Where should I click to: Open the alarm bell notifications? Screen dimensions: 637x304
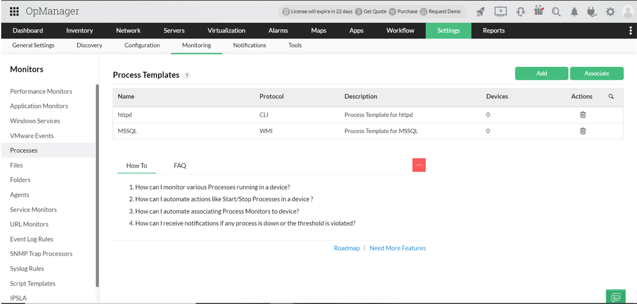[x=574, y=12]
